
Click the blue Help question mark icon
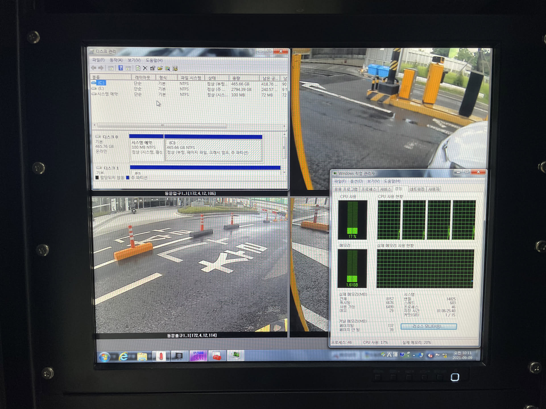[121, 68]
